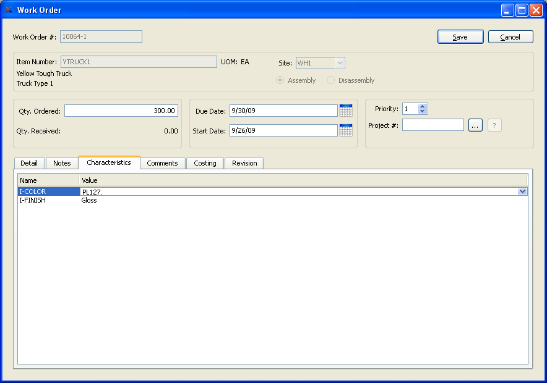Decrease Priority with the down arrow
The image size is (547, 383).
pyautogui.click(x=423, y=112)
